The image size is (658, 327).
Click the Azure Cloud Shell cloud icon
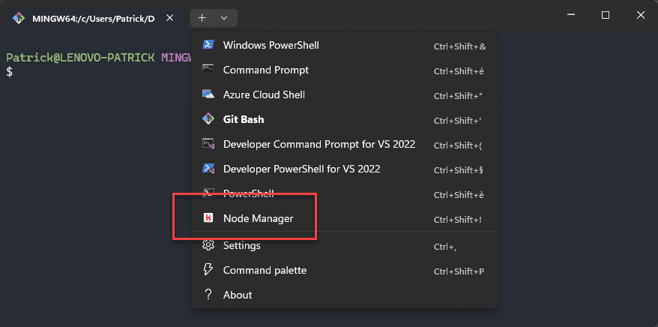coord(208,94)
